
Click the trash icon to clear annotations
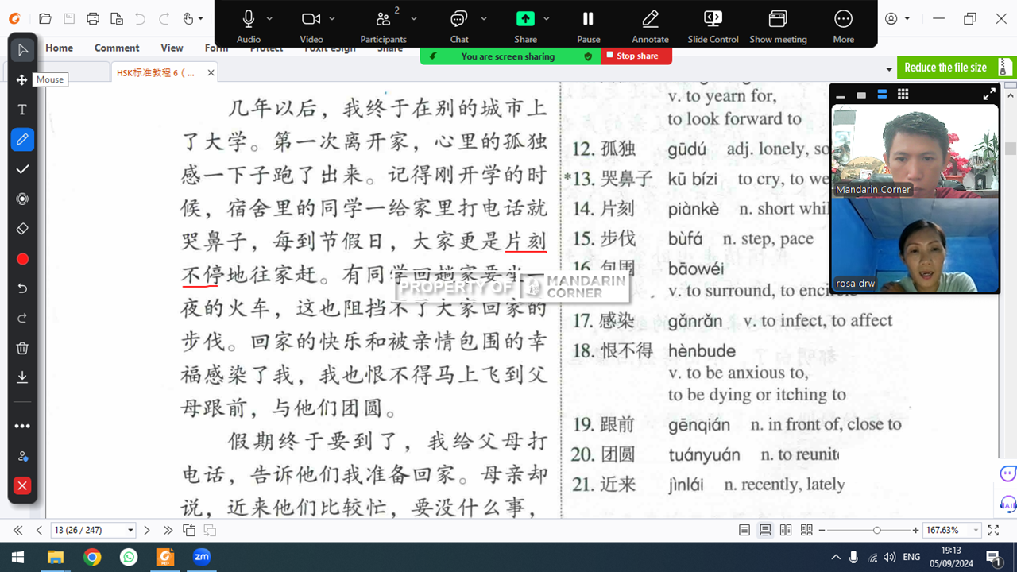coord(22,348)
